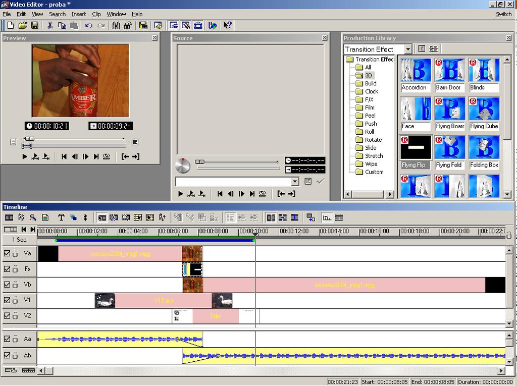Toggle the Vb track checkbox

point(7,285)
